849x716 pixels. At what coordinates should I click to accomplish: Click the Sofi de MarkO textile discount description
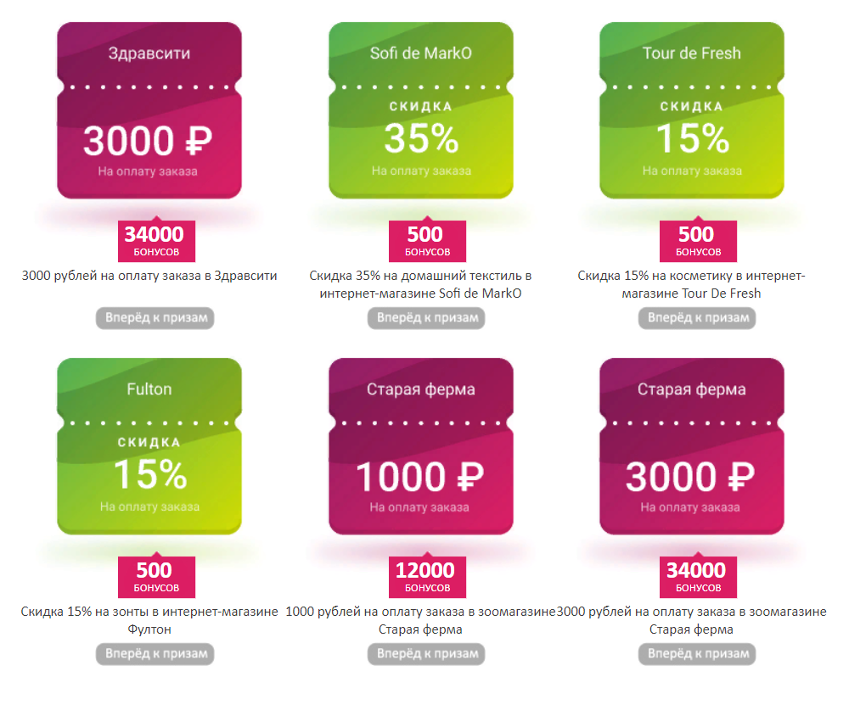[x=421, y=285]
